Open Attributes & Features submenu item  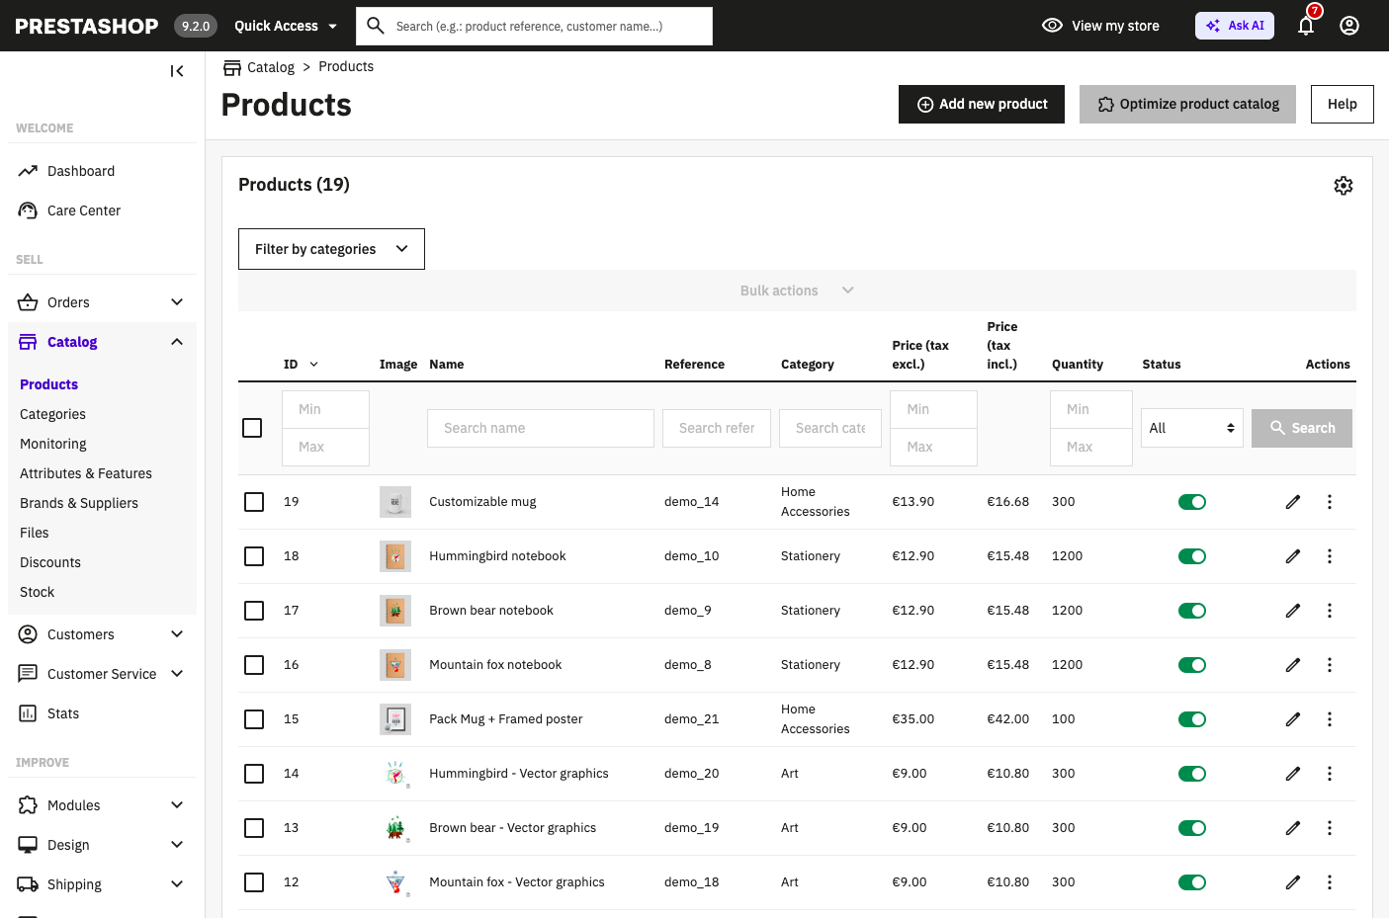[x=86, y=473]
